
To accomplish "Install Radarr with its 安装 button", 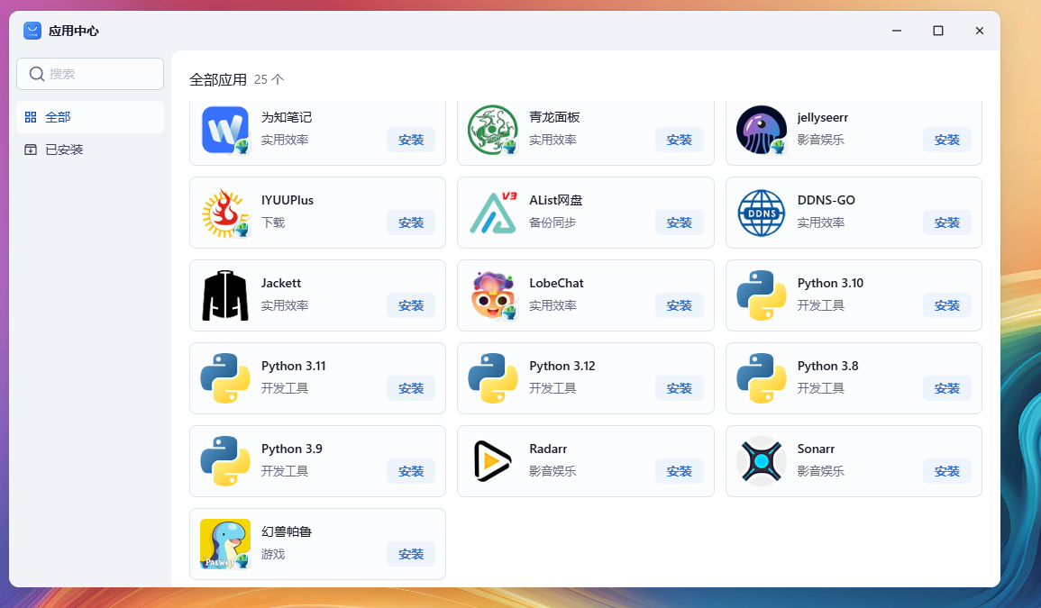I will (x=679, y=471).
